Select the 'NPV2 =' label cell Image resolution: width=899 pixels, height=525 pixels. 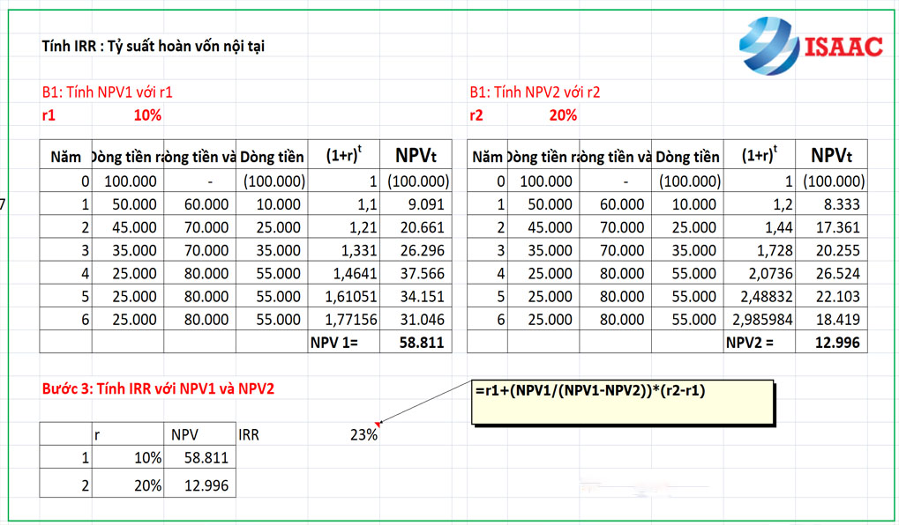[x=760, y=343]
